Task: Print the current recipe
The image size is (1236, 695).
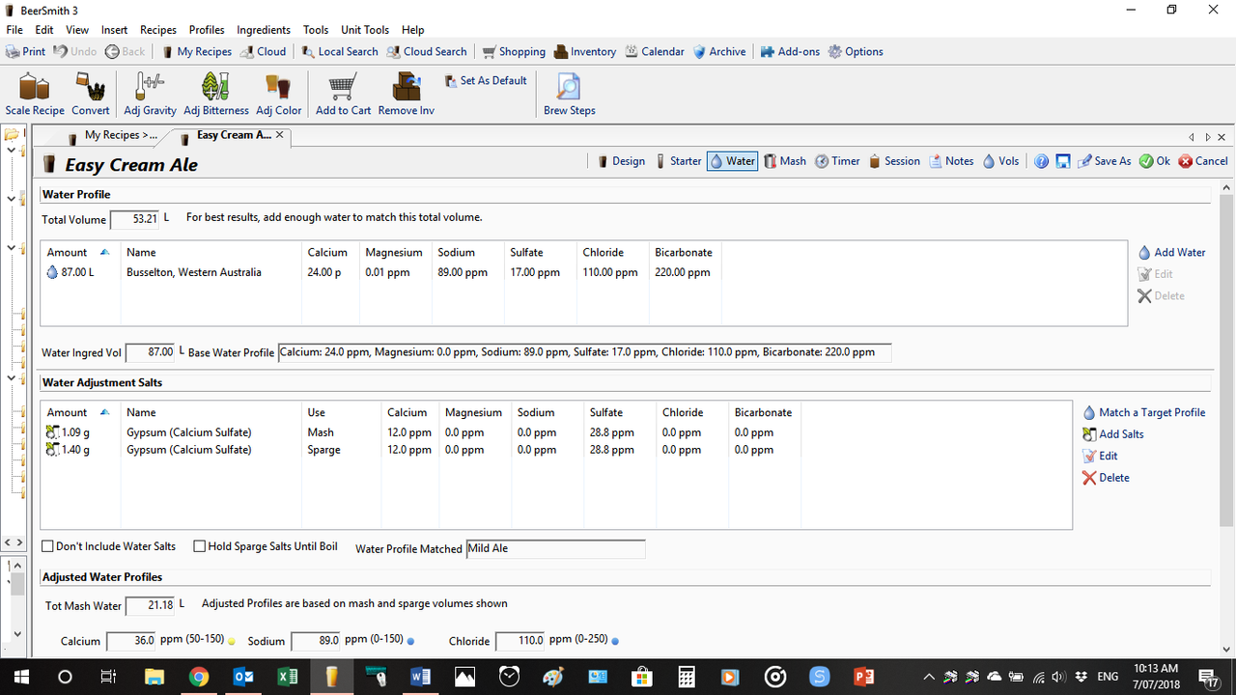Action: pos(26,52)
